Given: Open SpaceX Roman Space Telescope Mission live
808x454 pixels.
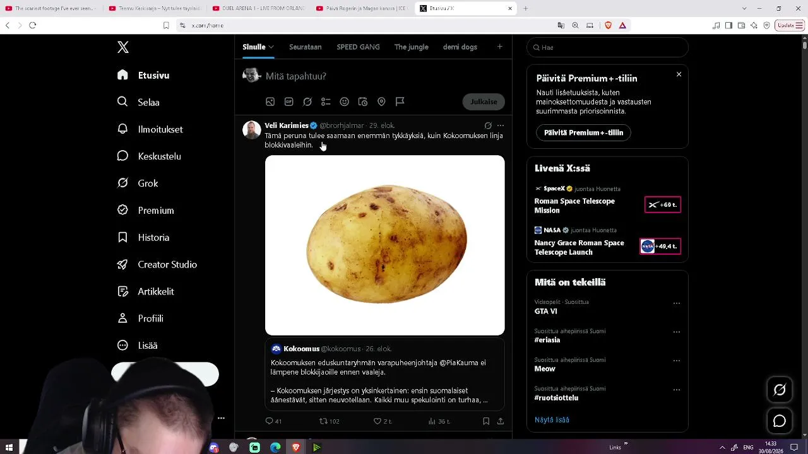Looking at the screenshot, I should 607,200.
